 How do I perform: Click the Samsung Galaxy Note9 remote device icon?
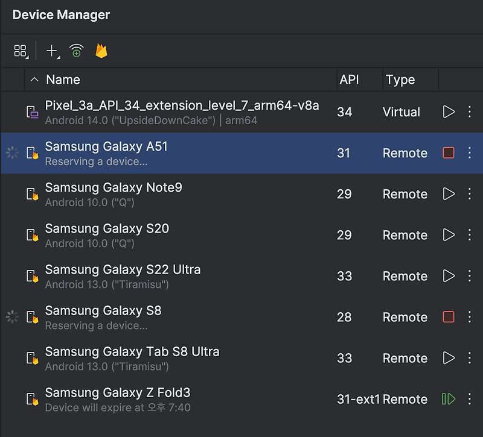coord(30,194)
